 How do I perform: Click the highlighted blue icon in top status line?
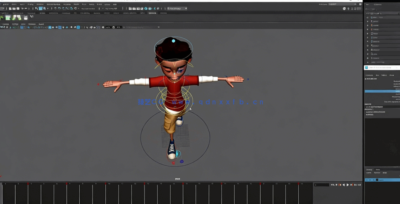40,8
